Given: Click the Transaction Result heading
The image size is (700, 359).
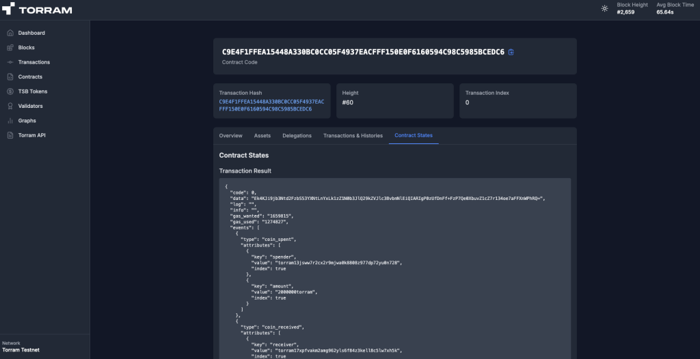Looking at the screenshot, I should click(x=245, y=171).
